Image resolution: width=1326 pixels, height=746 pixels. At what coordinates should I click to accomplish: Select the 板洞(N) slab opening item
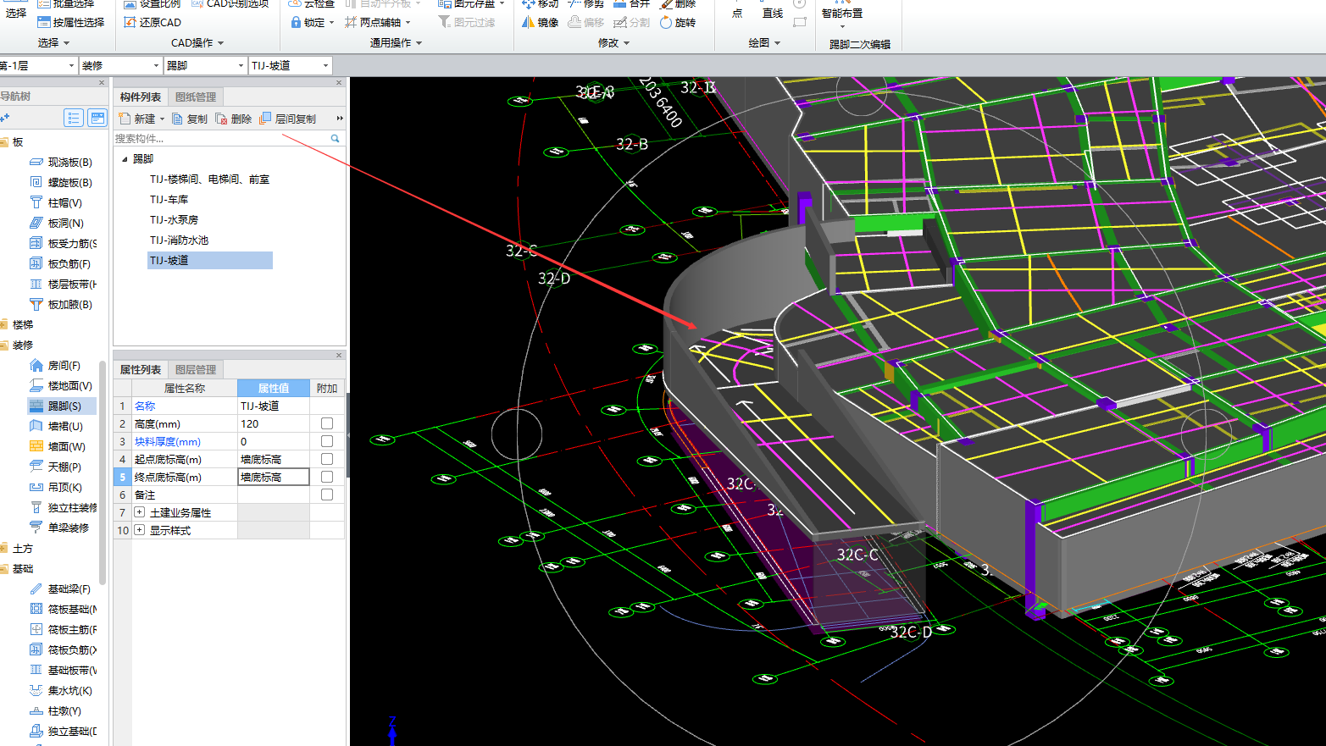click(57, 223)
